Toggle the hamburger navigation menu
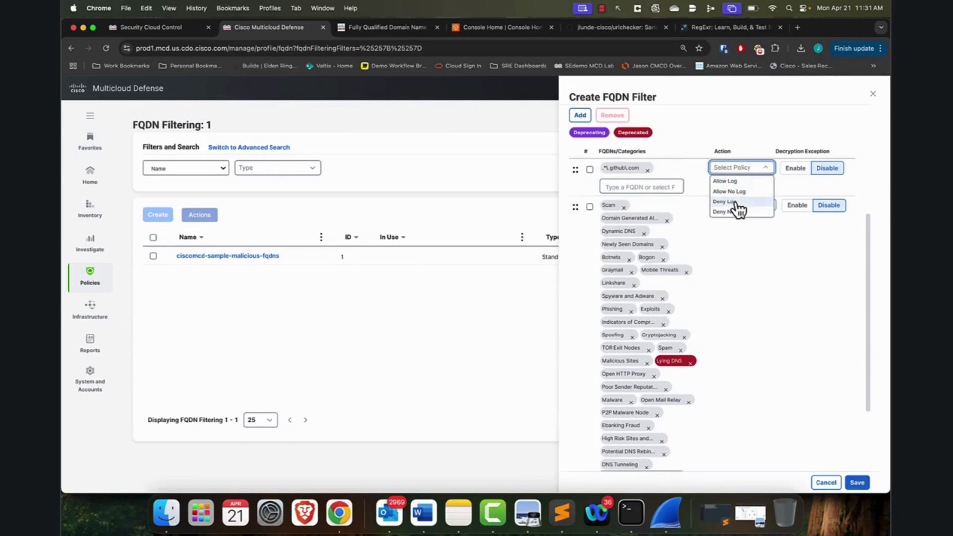953x536 pixels. click(x=90, y=116)
